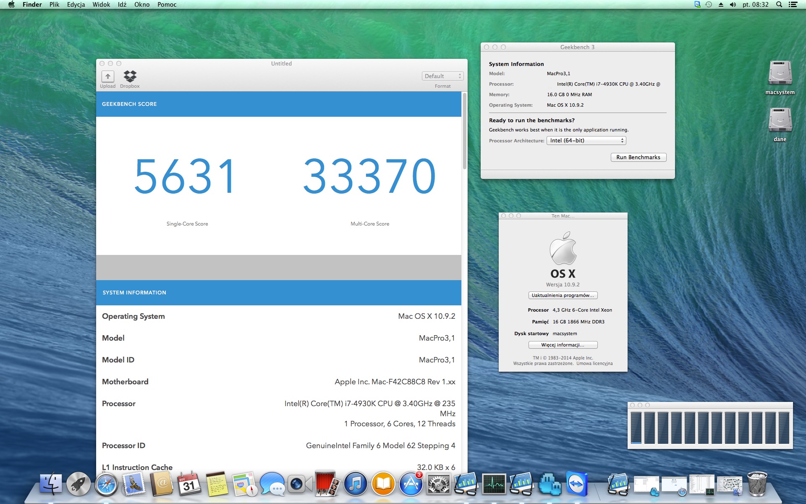Viewport: 806px width, 504px height.
Task: Open the Pomoc menu
Action: pos(167,5)
